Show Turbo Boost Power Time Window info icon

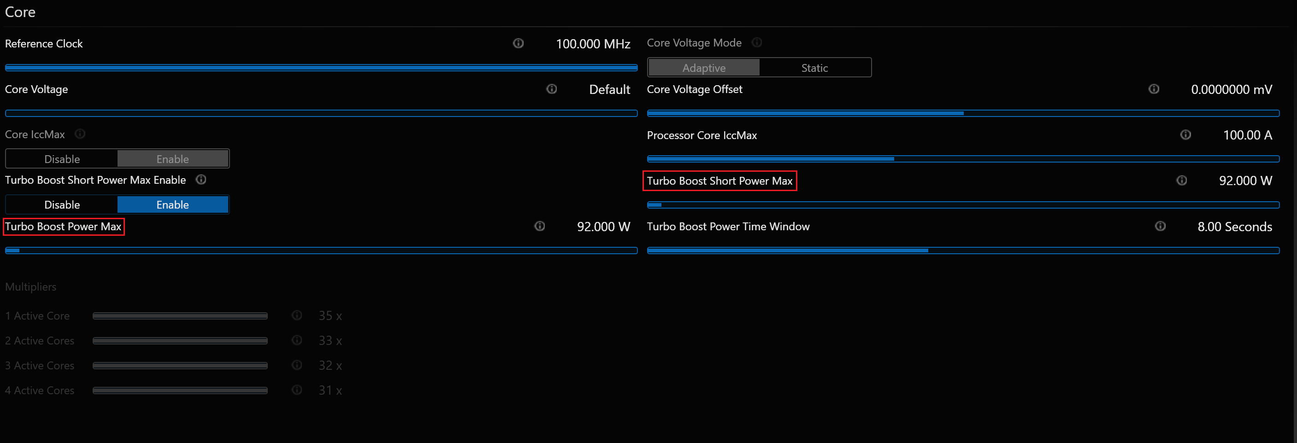(1161, 226)
